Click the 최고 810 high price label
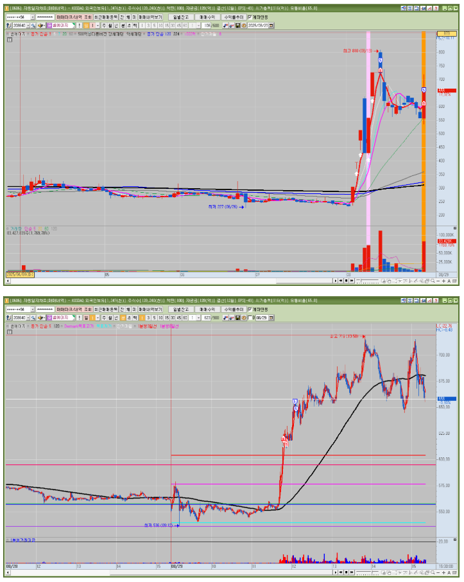 coord(357,51)
